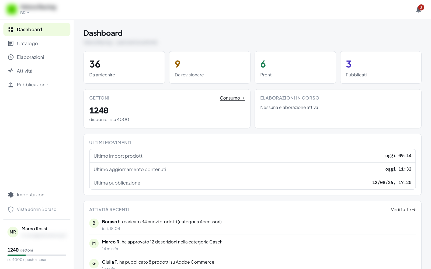Click the Pubblicazione upload icon
This screenshot has width=431, height=269.
tap(11, 85)
